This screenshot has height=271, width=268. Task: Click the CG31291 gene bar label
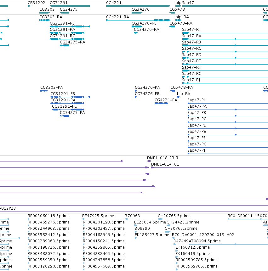(x=59, y=3)
